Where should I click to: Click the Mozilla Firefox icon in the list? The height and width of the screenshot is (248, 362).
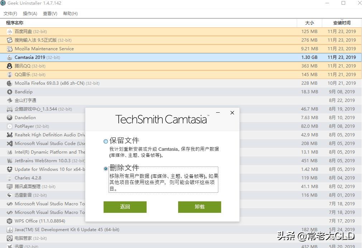pos(9,83)
